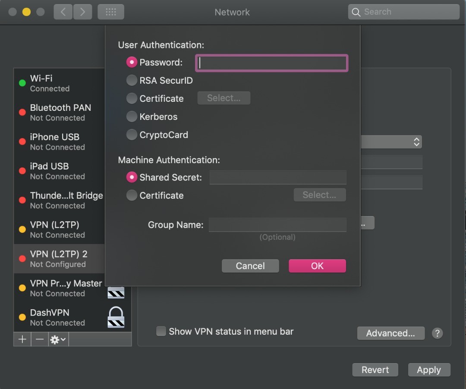Cancel the authentication dialog
The height and width of the screenshot is (389, 466).
point(250,266)
